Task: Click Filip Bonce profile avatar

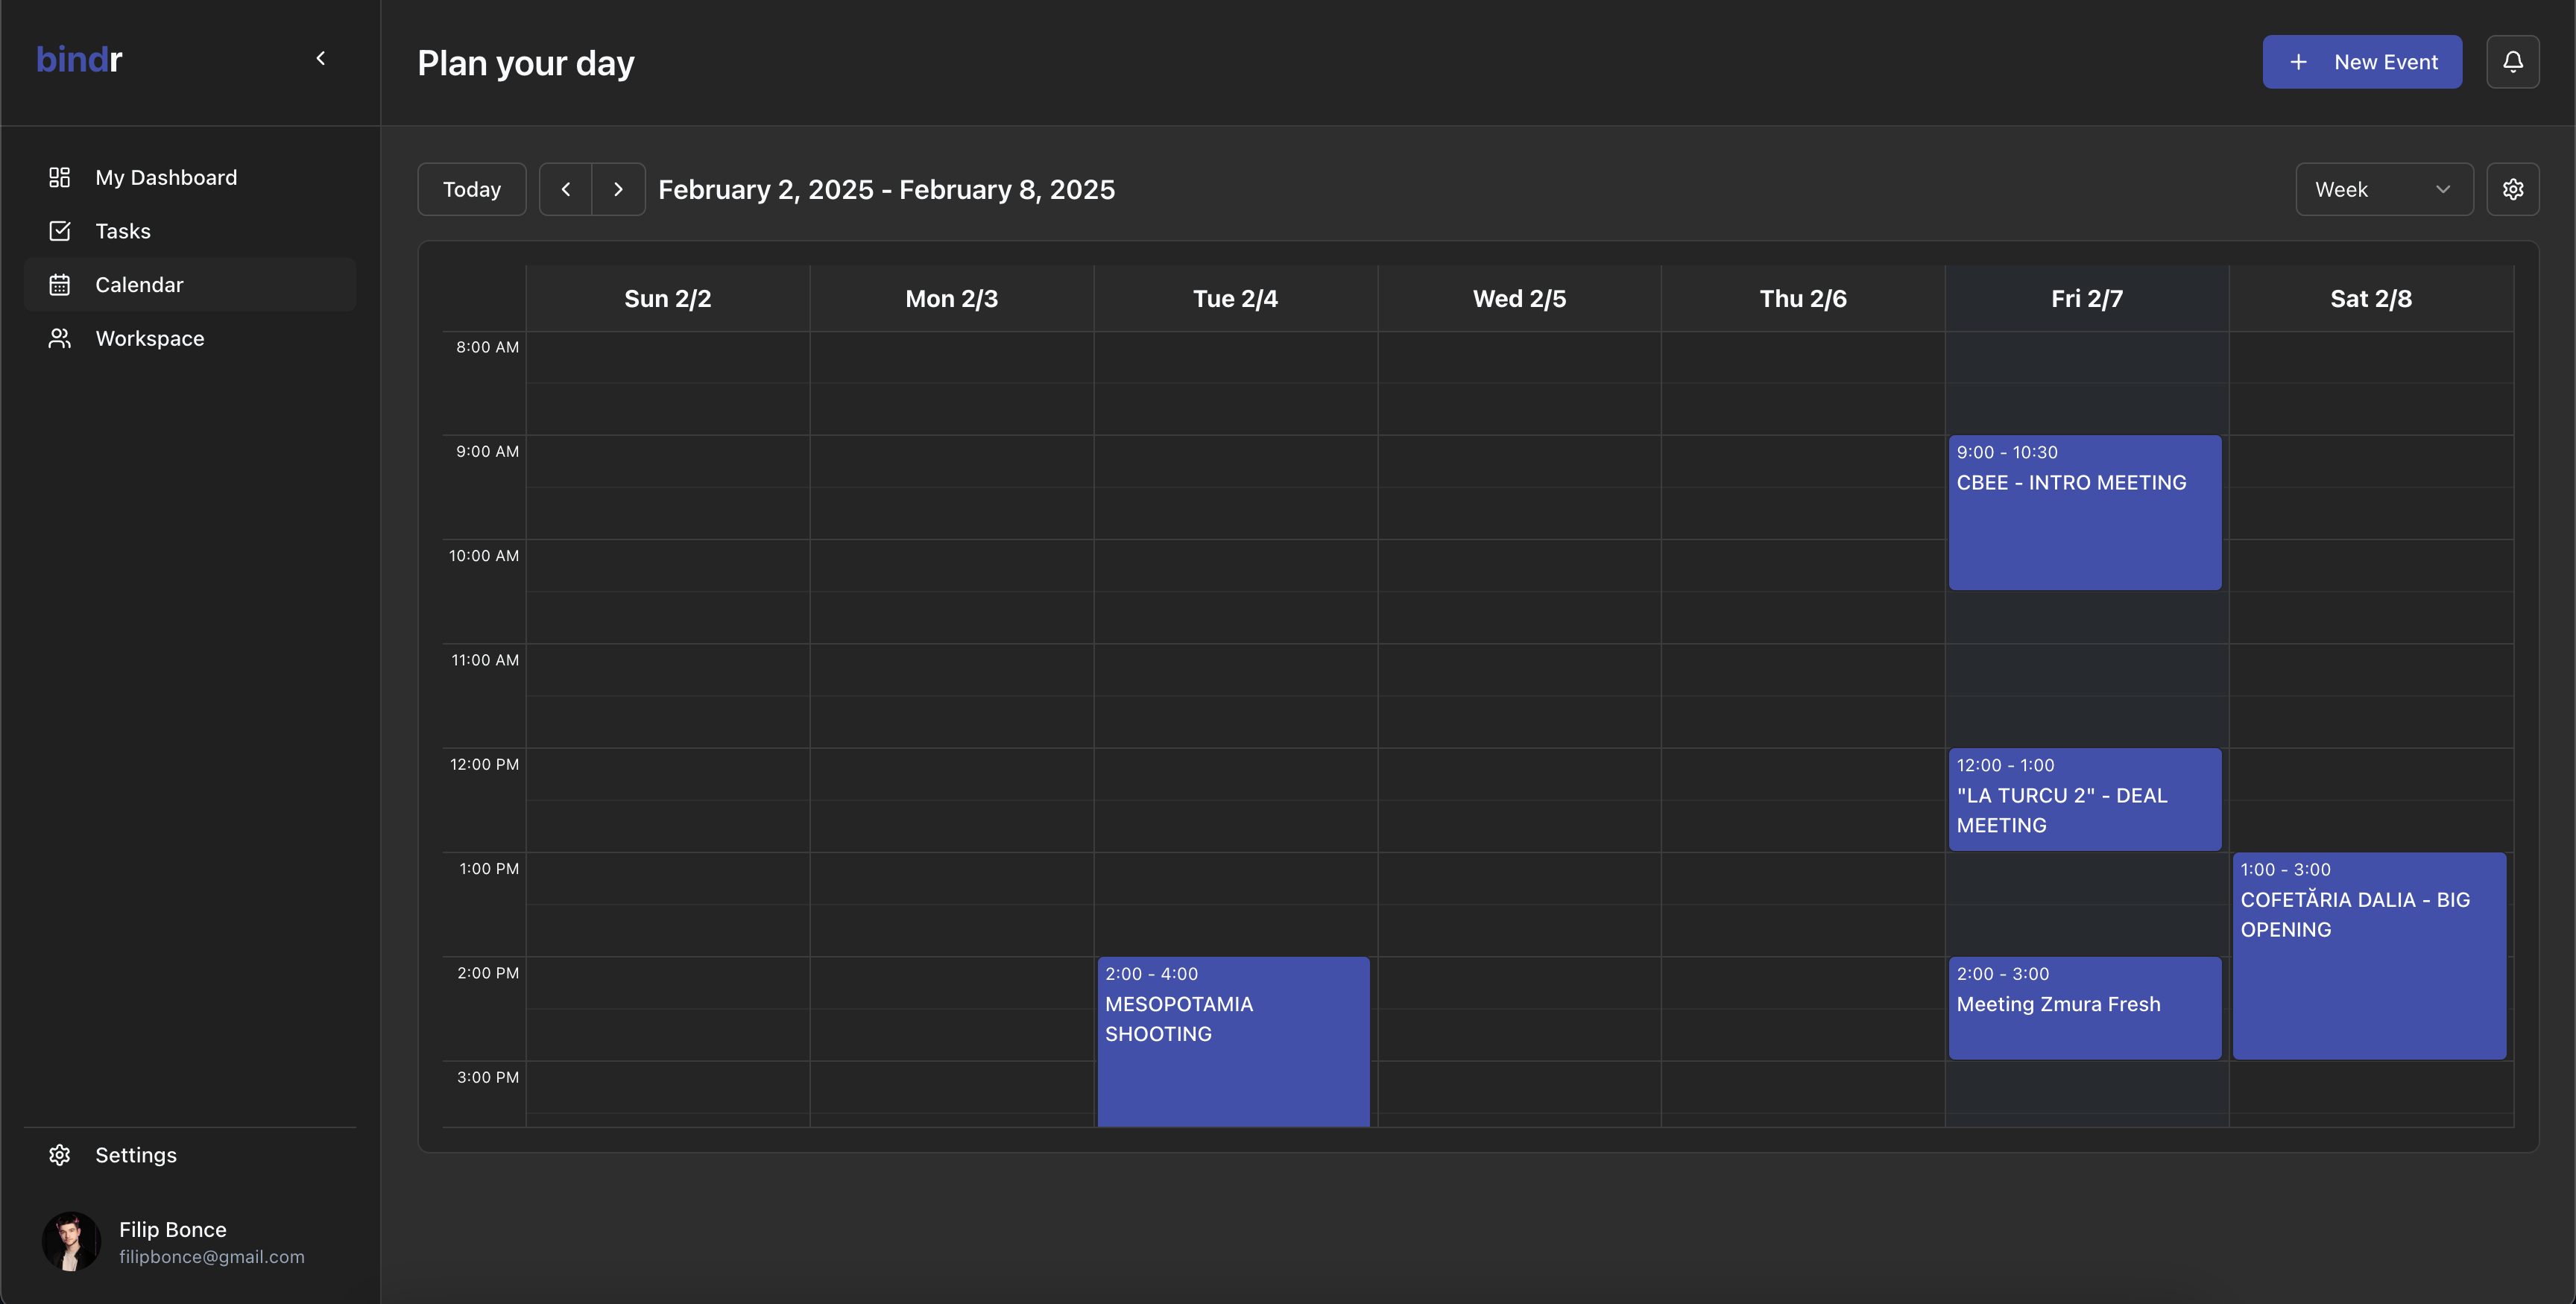Action: coord(71,1242)
